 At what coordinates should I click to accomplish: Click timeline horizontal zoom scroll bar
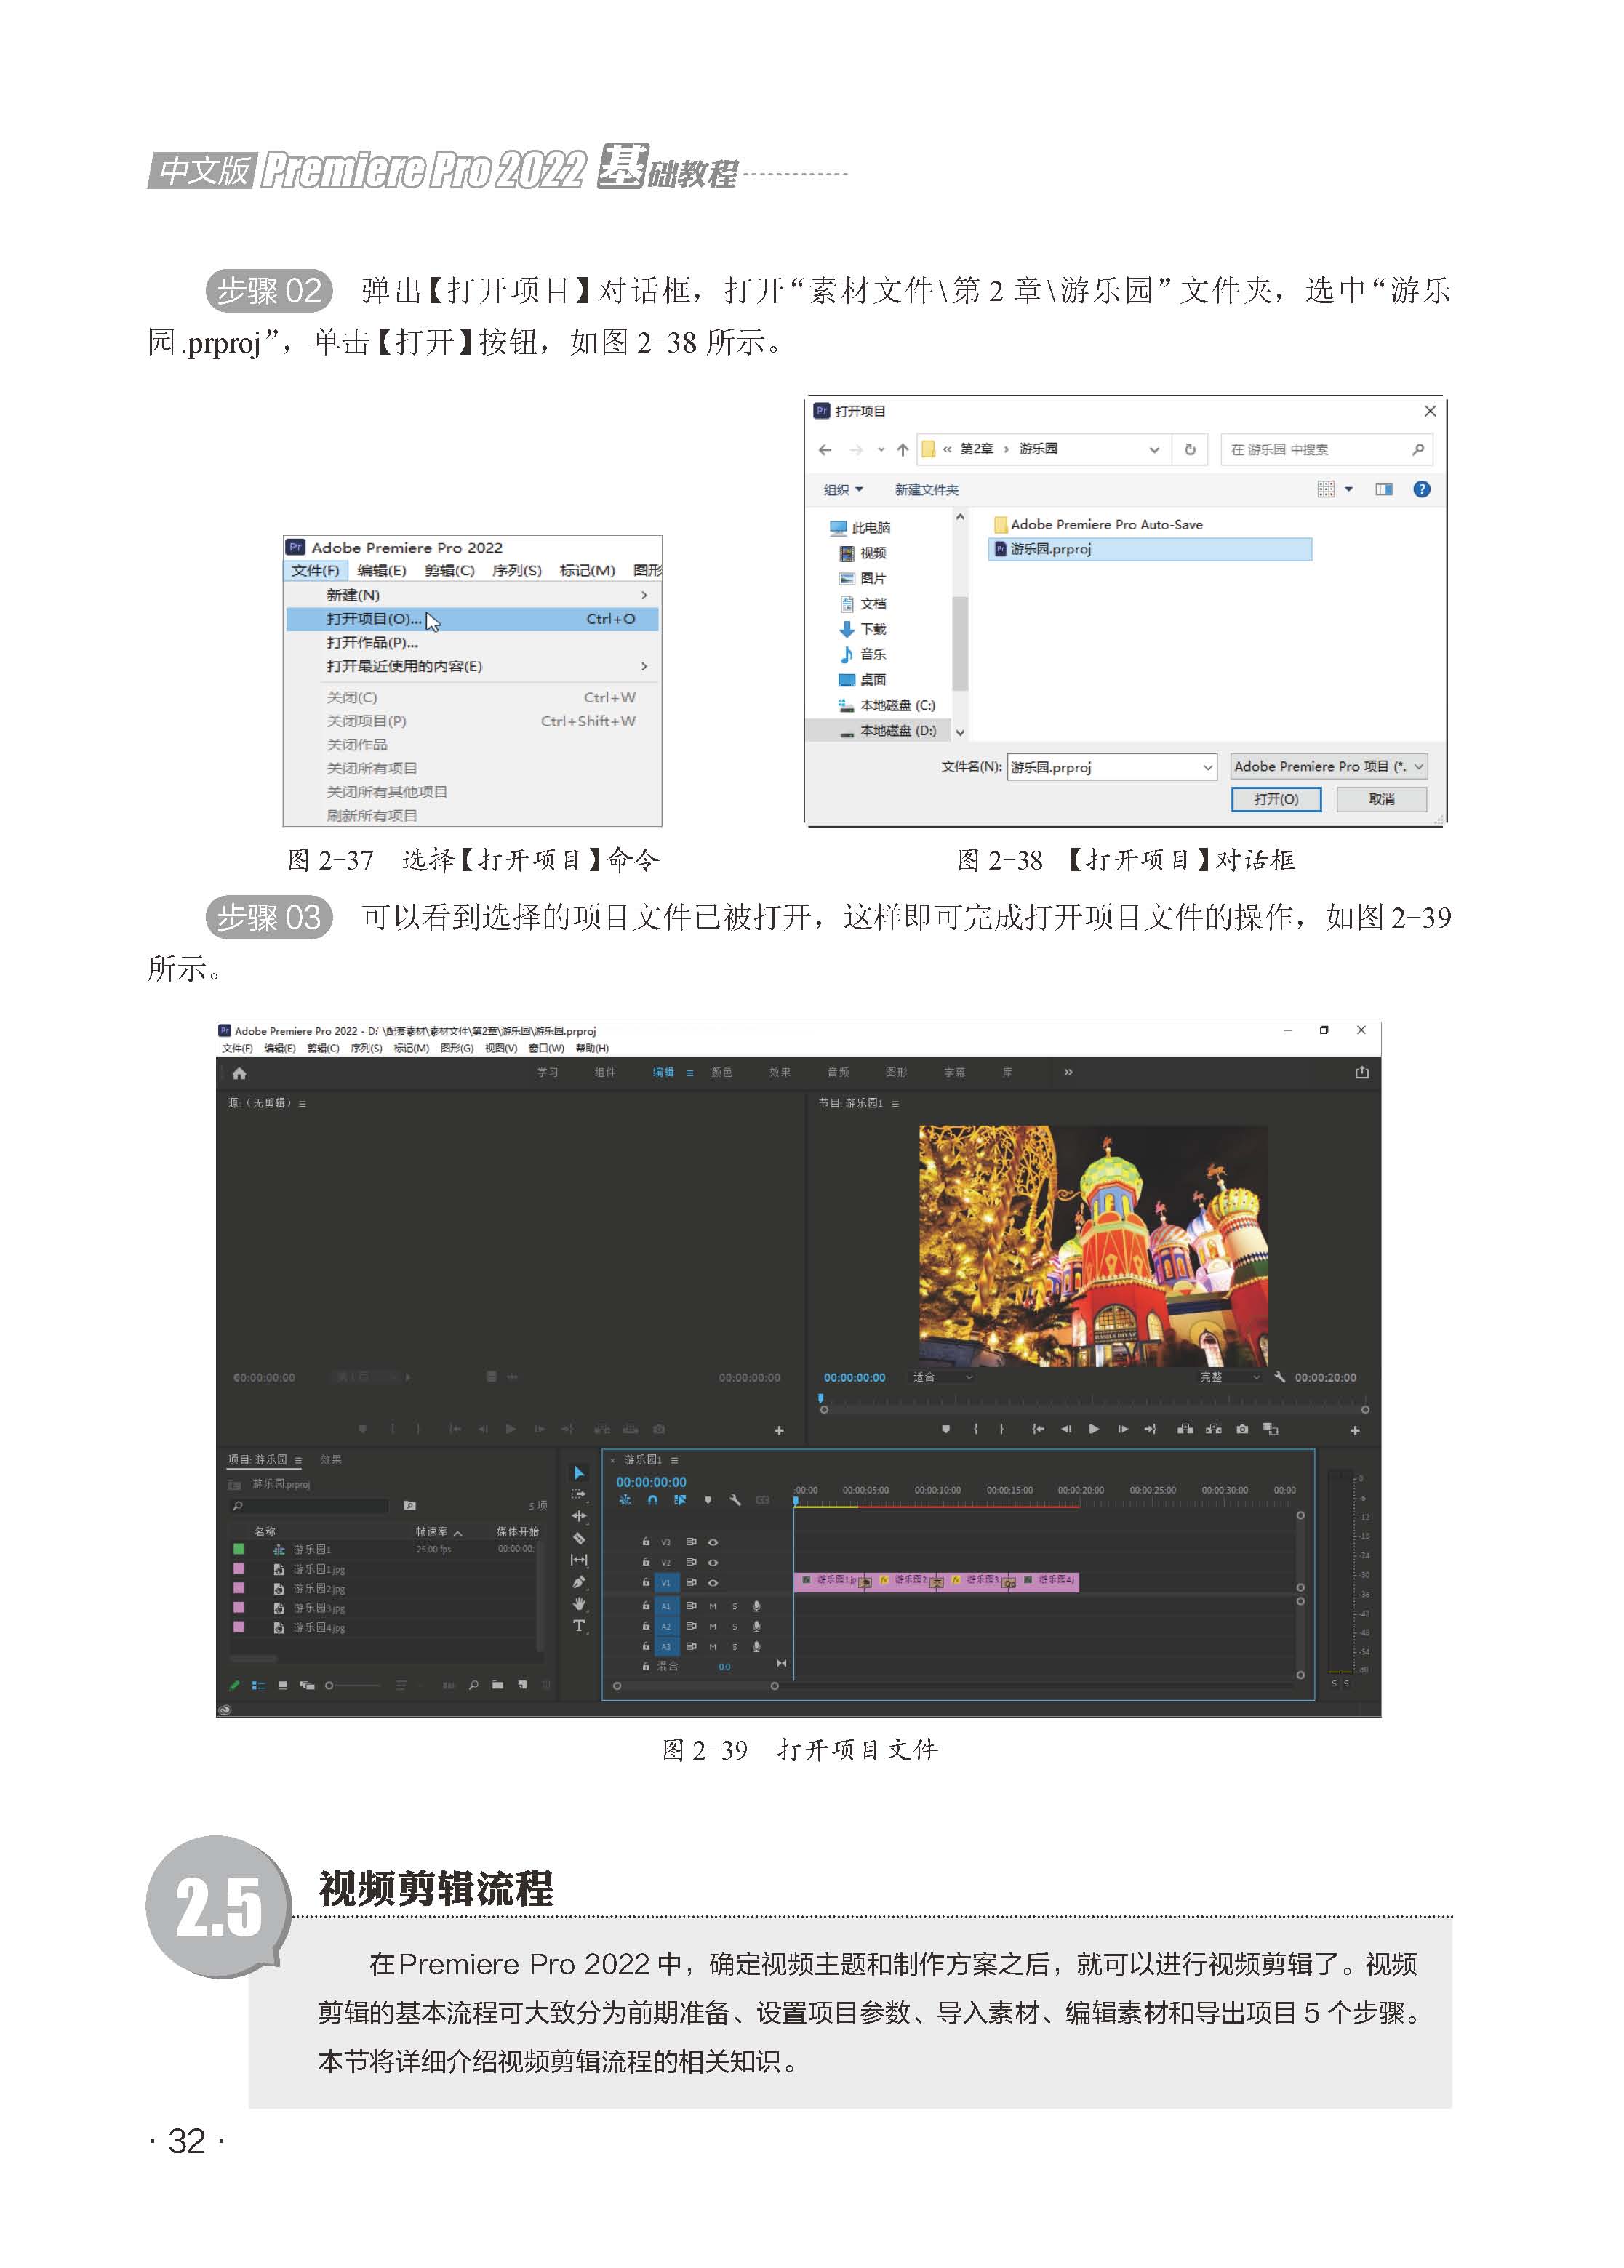point(696,1686)
